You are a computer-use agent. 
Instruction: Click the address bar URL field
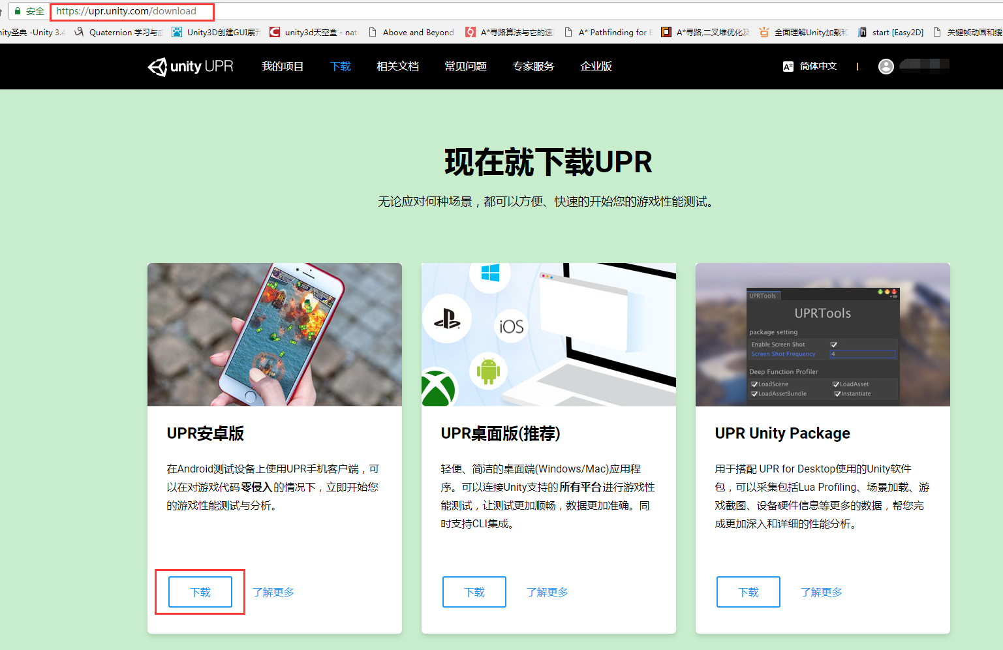(132, 11)
